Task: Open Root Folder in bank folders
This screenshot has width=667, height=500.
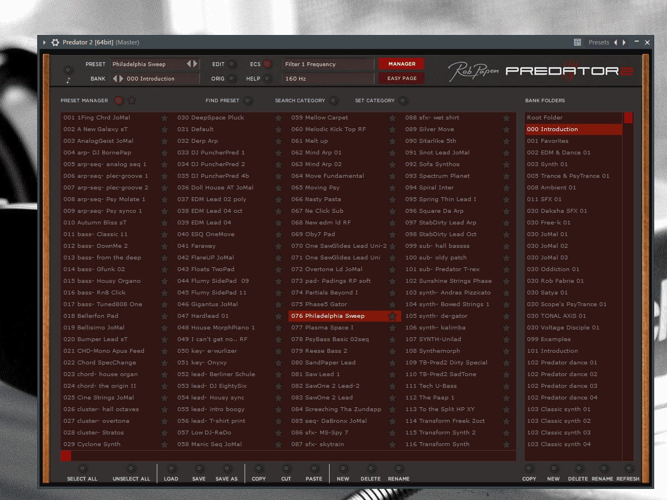Action: (574, 118)
